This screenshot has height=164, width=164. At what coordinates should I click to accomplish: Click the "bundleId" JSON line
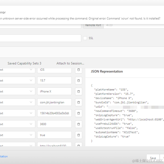[121, 102]
